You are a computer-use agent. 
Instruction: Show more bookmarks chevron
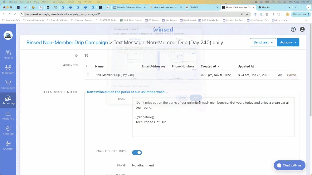[x=306, y=20]
